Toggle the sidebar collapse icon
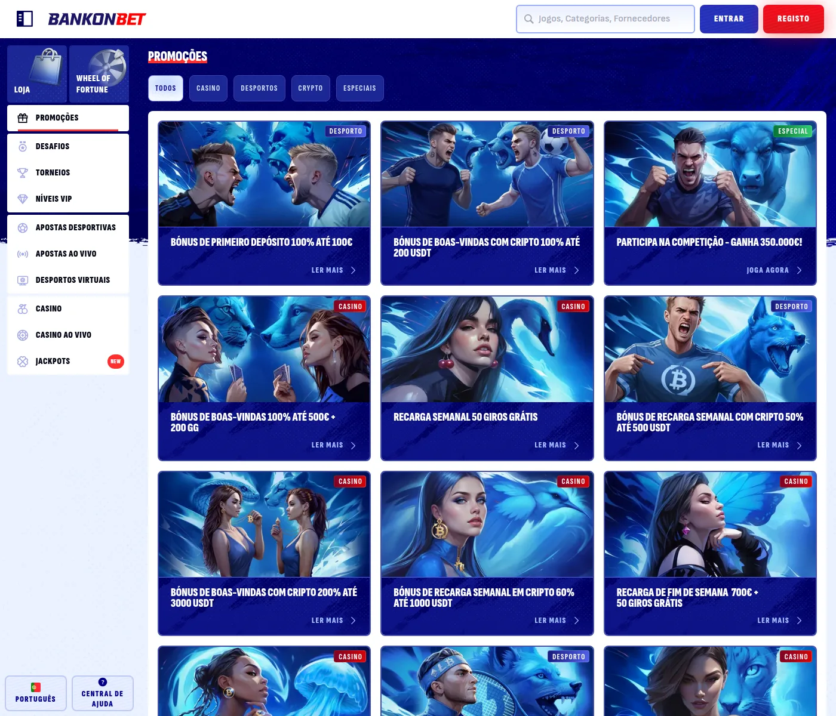This screenshot has width=836, height=716. pos(24,19)
